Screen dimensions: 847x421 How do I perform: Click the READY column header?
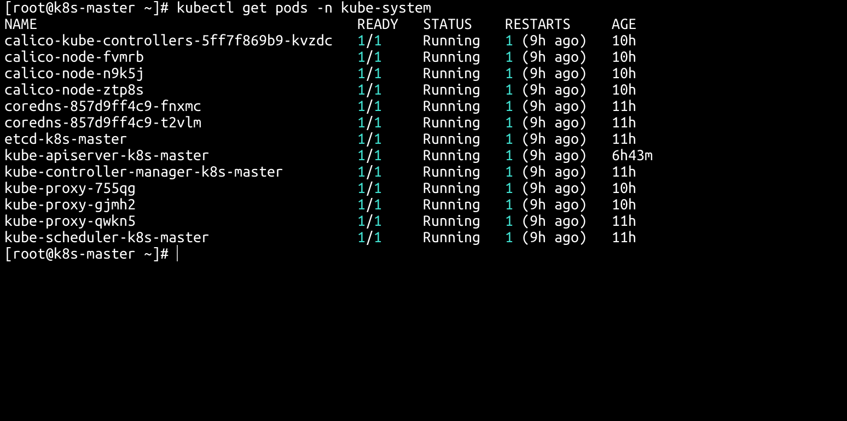tap(378, 25)
